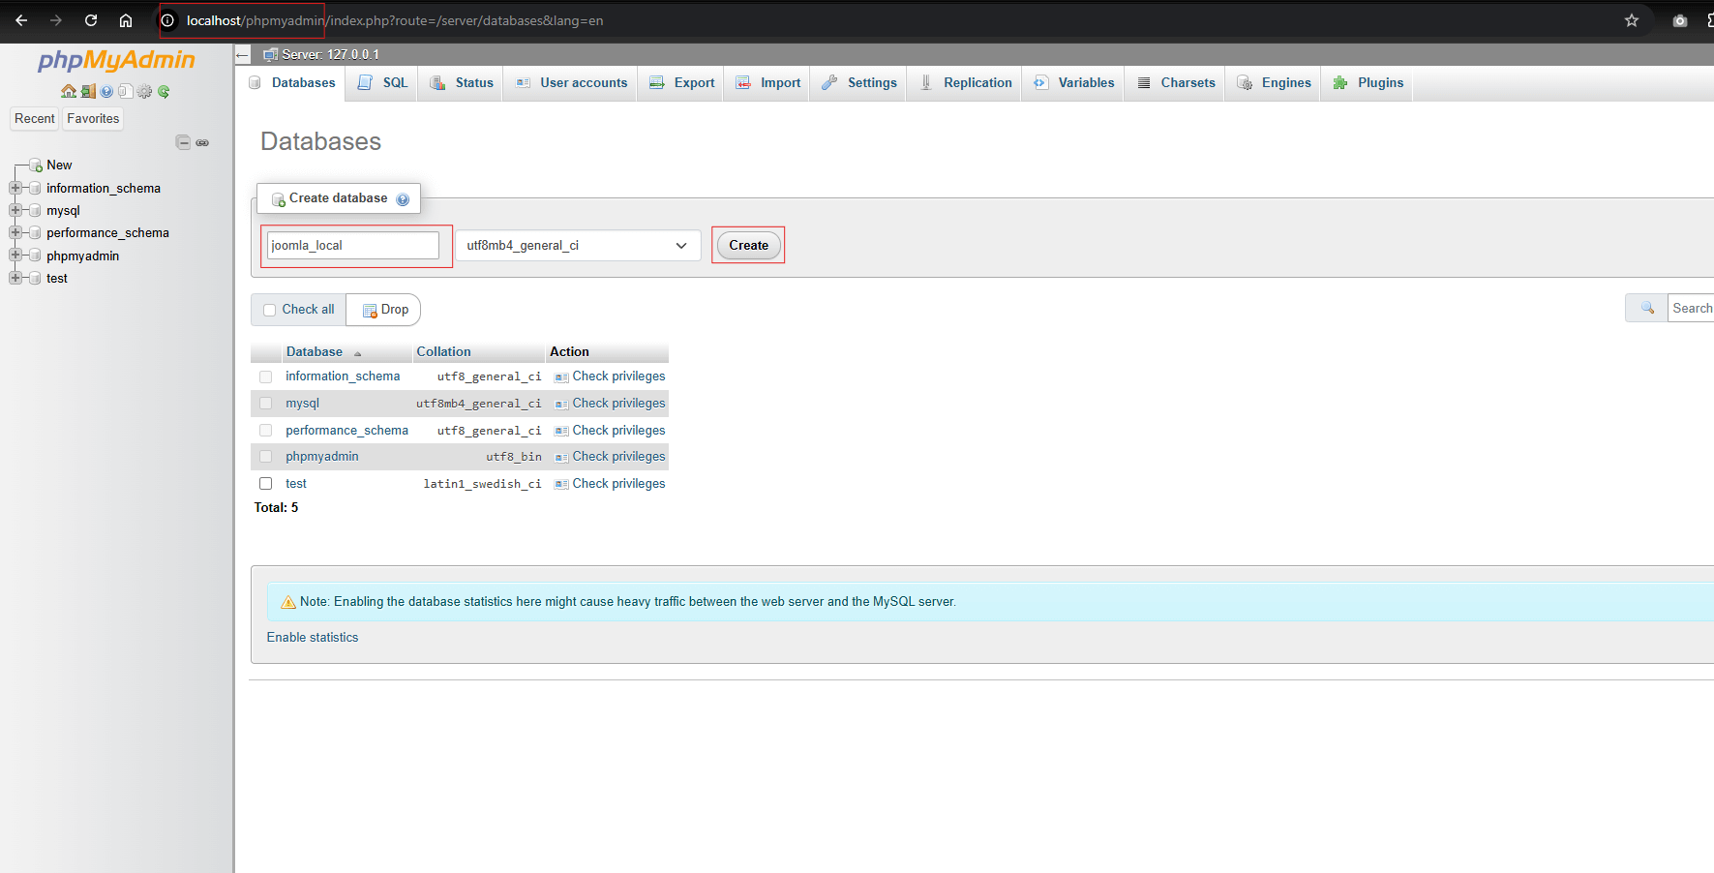Screen dimensions: 1714x873
Task: Collapse all trees using minus icon
Action: tap(183, 141)
